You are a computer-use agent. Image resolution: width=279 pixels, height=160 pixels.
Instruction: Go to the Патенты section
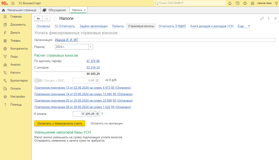pyautogui.click(x=118, y=26)
